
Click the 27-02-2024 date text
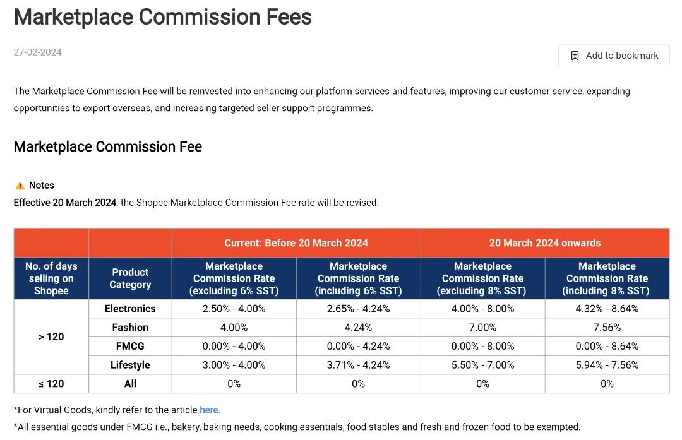37,52
